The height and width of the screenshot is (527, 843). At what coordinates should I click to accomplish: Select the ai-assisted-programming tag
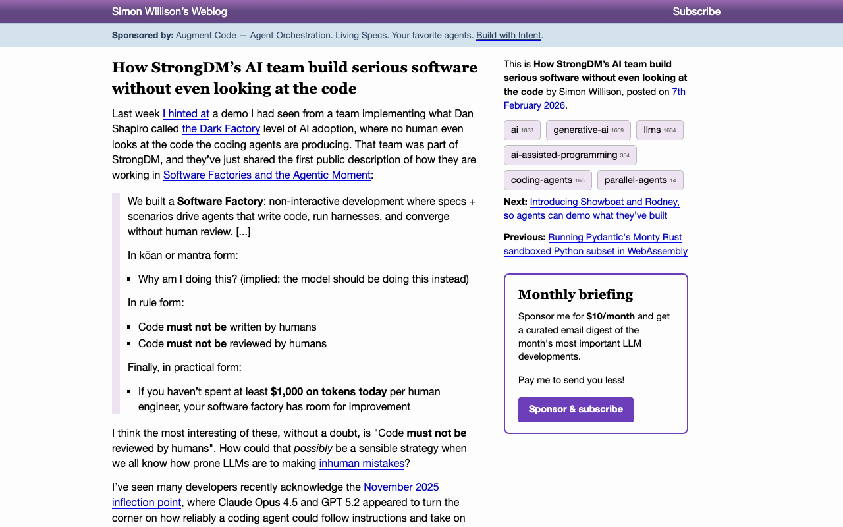(570, 155)
